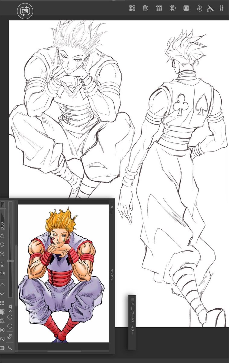229x363 pixels.
Task: Open the sub tool brushes palette icon
Action: point(159,8)
